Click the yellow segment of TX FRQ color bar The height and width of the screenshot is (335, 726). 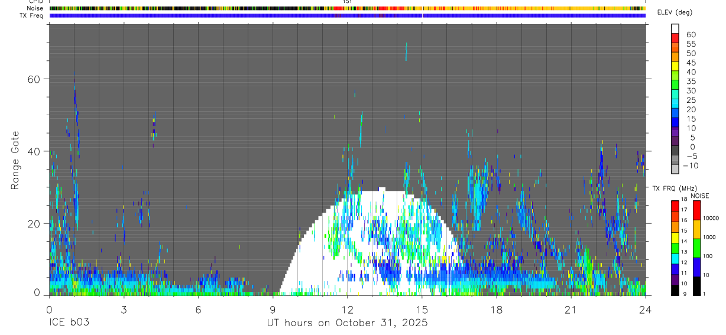(675, 238)
